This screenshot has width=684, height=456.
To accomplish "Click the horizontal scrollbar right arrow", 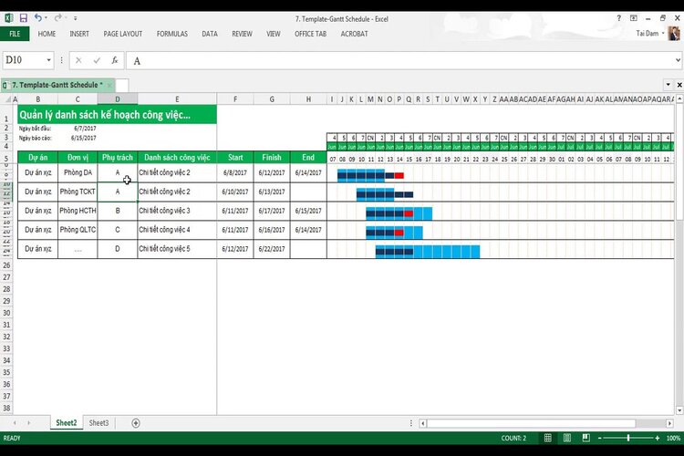I will tap(669, 423).
